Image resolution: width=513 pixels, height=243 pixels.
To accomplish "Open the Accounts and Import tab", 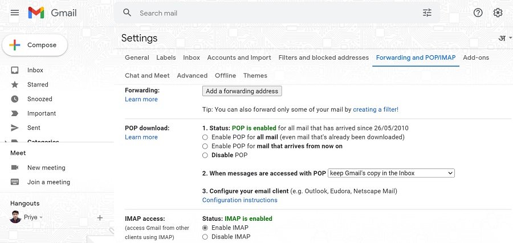I will coord(239,57).
